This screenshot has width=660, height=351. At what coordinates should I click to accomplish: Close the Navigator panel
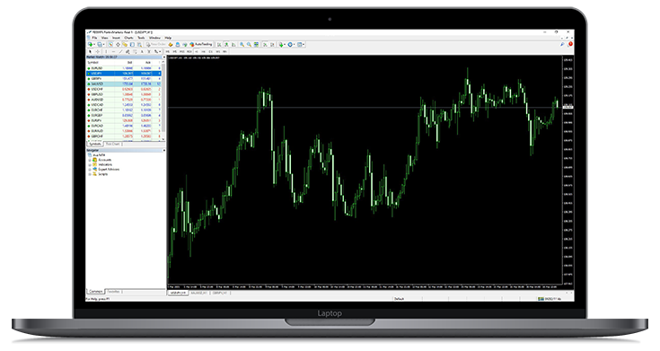tap(163, 150)
